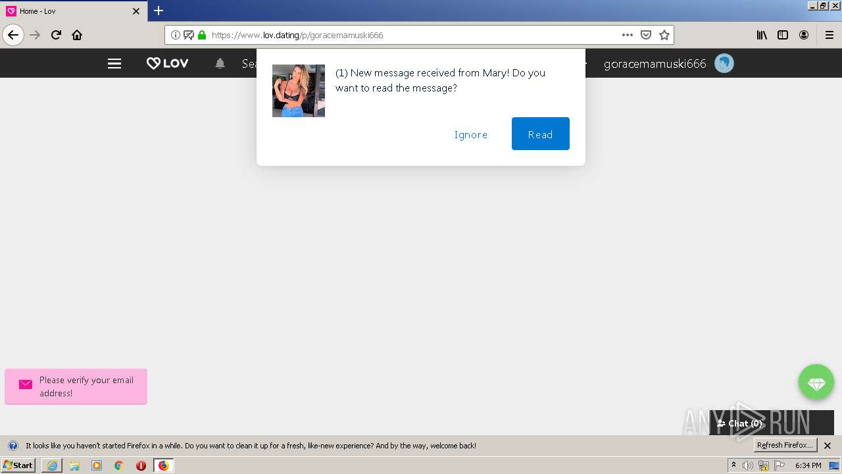Save page to Pocket
Viewport: 842px width, 474px height.
click(646, 35)
